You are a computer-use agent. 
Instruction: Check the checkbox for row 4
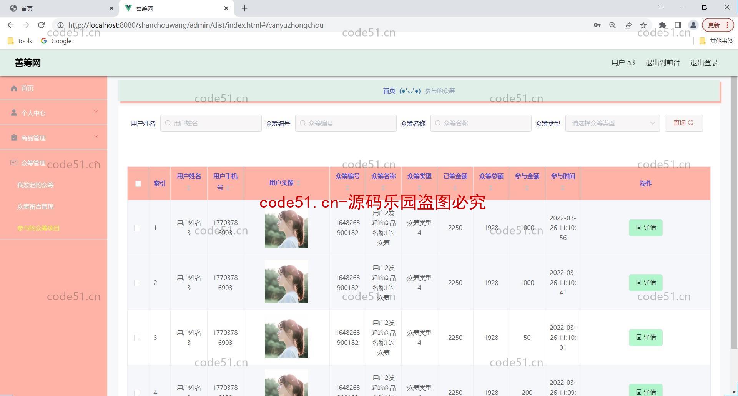tap(137, 393)
